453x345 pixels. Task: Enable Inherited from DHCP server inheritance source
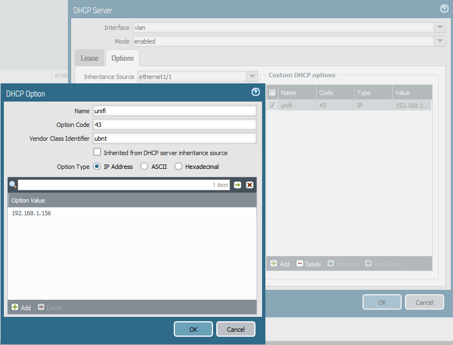98,152
